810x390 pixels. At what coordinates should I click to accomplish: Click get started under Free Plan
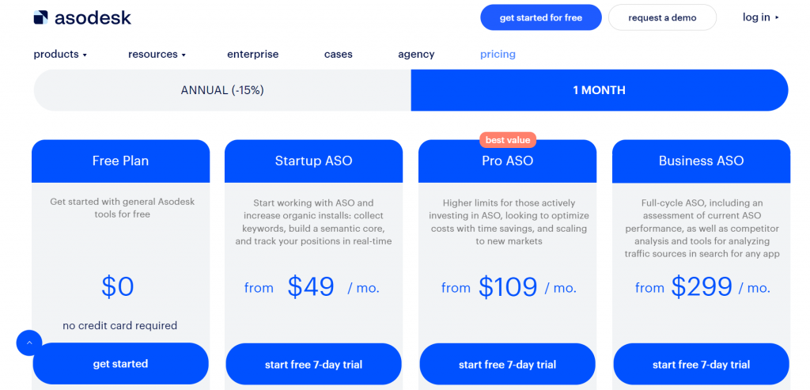tap(120, 364)
